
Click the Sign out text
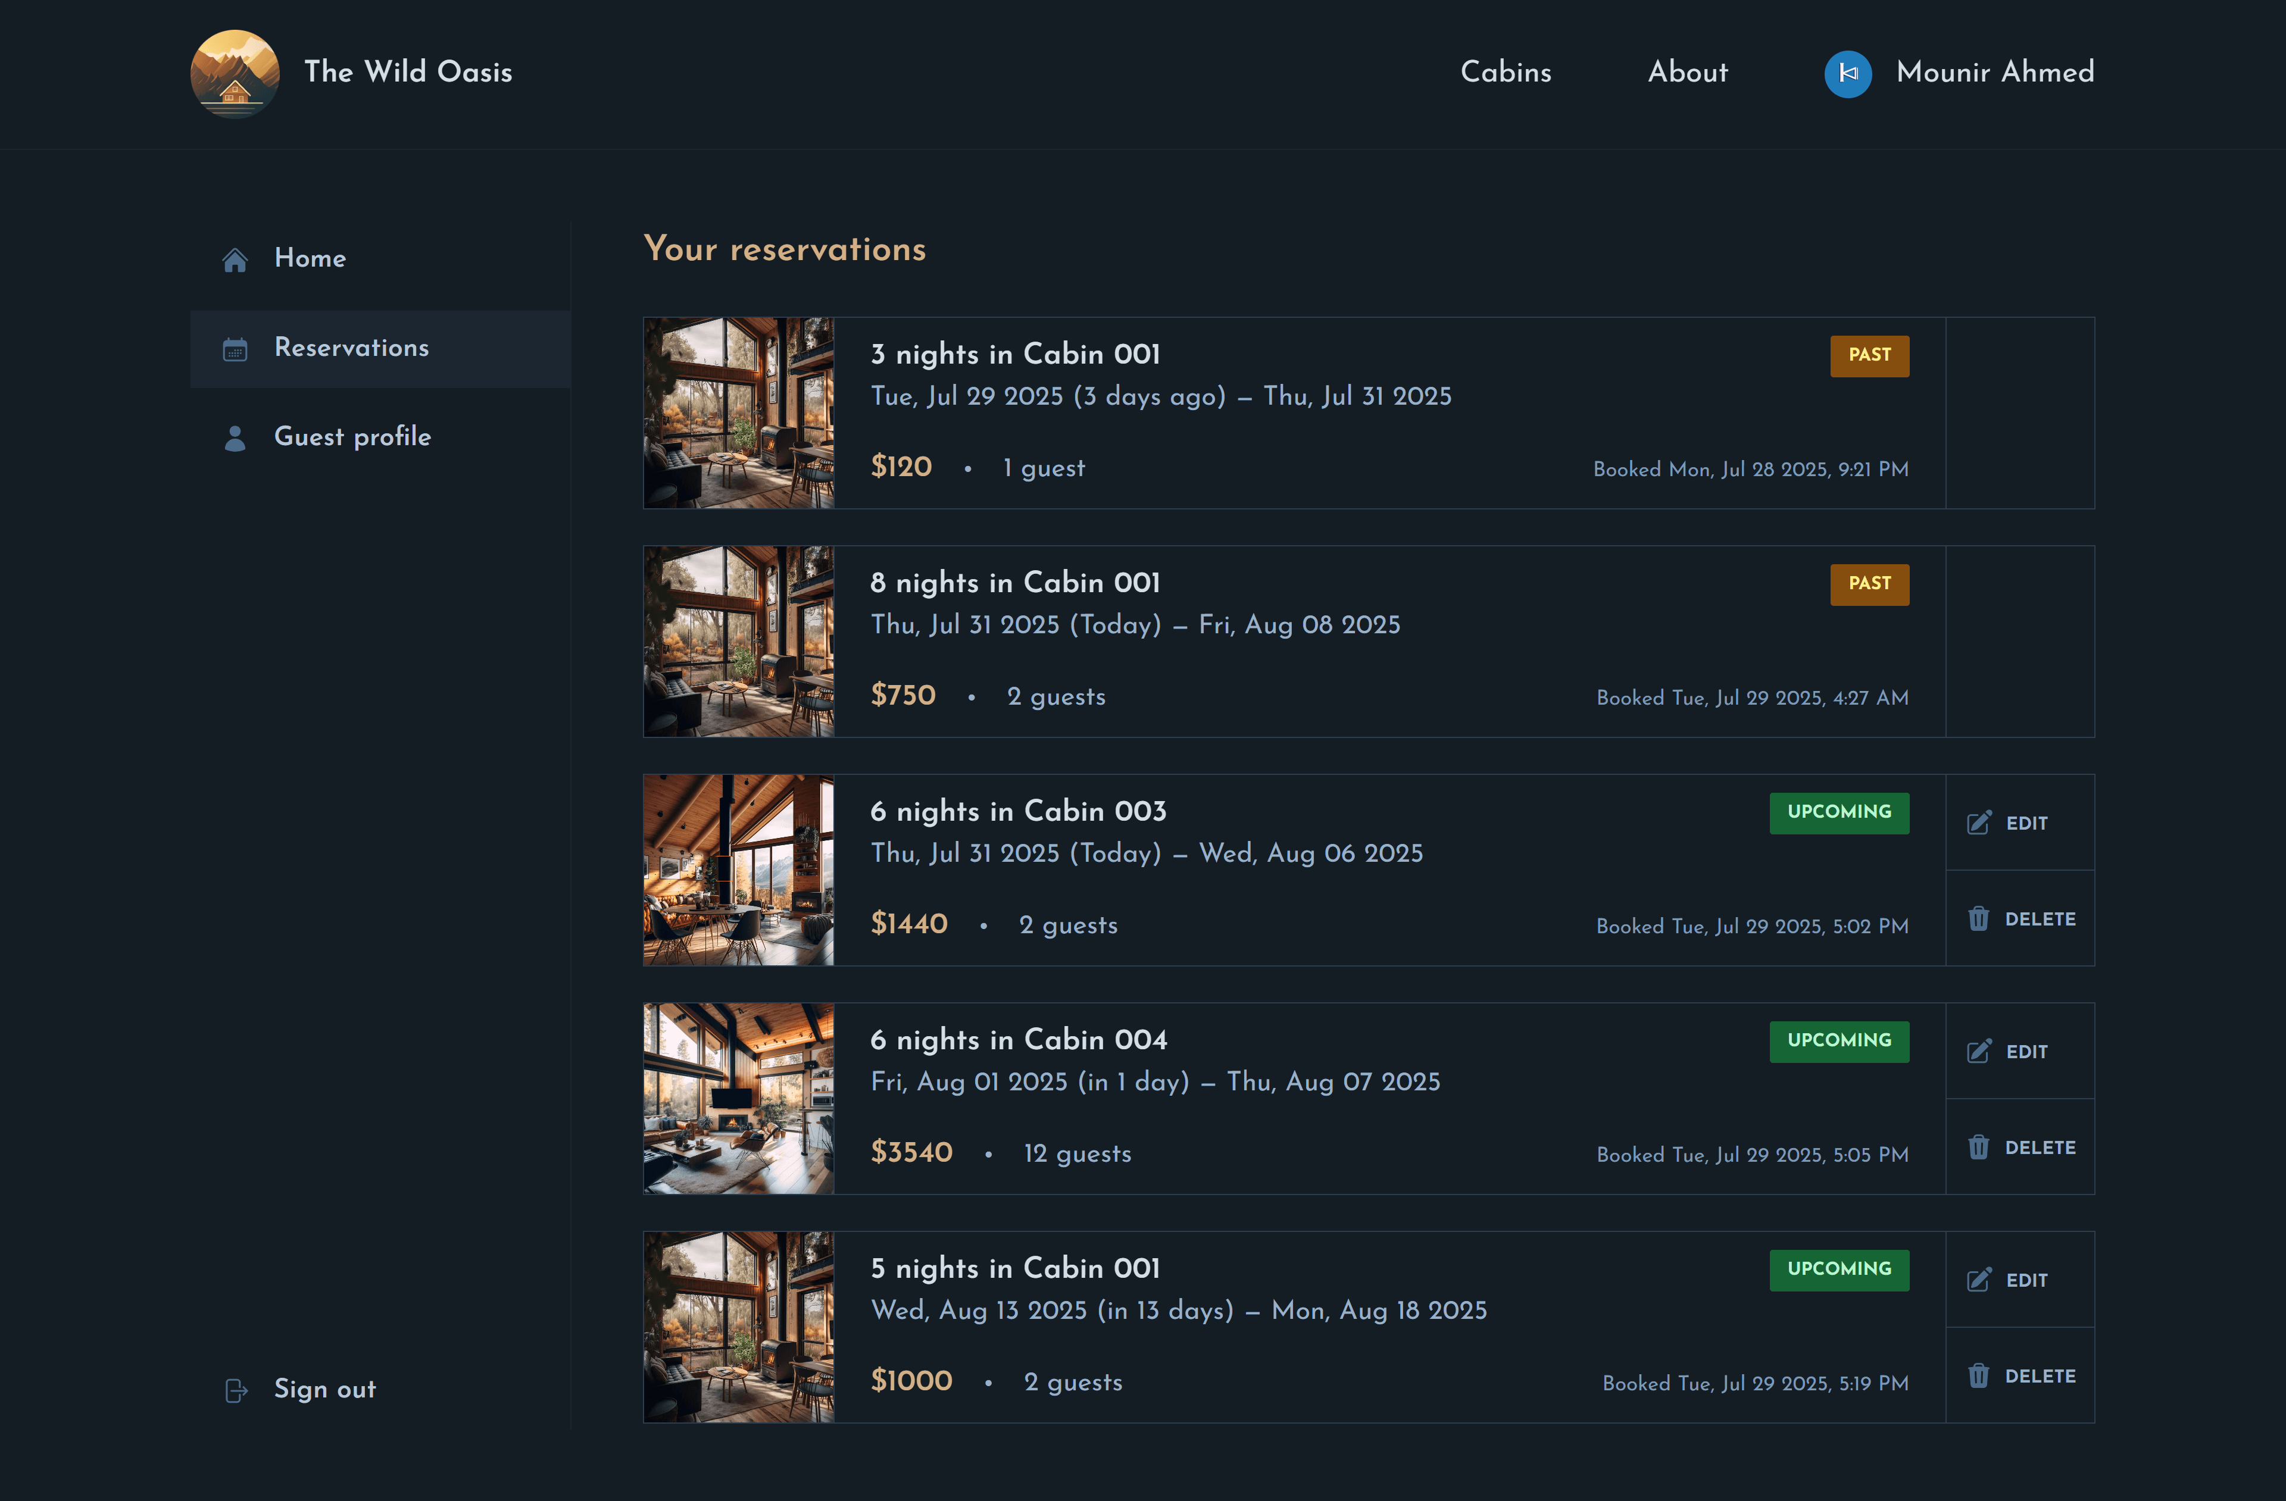[324, 1390]
